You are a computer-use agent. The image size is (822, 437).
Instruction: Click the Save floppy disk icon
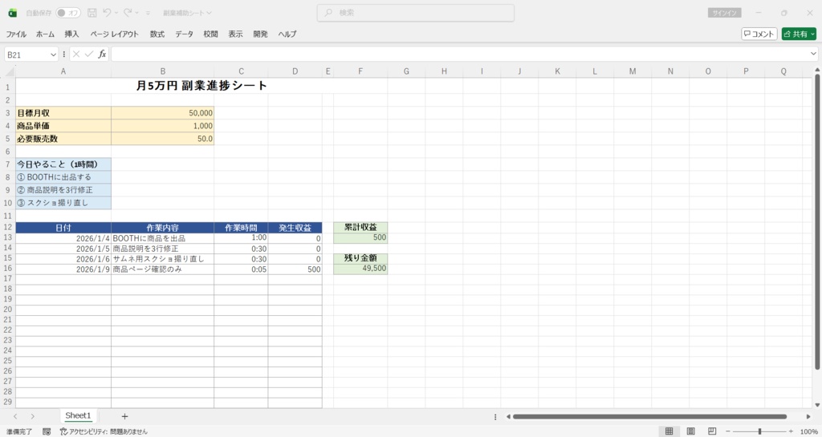92,13
